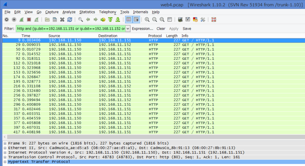This screenshot has width=305, height=166.
Task: Open the Help menu
Action: (156, 12)
